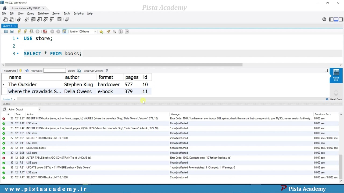The height and width of the screenshot is (193, 344).
Task: Select the Local instance MySQL80 tab
Action: coord(26,8)
